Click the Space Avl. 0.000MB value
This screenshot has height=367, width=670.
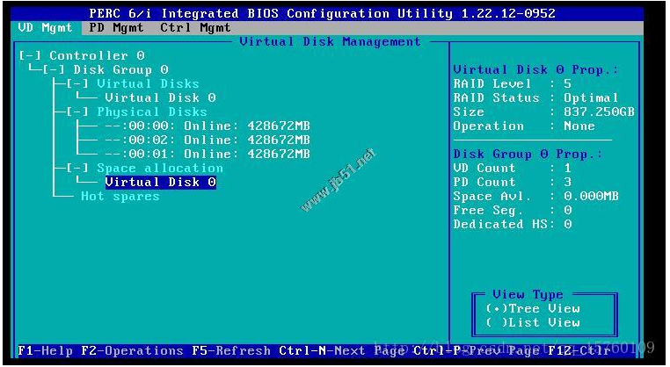click(x=591, y=197)
